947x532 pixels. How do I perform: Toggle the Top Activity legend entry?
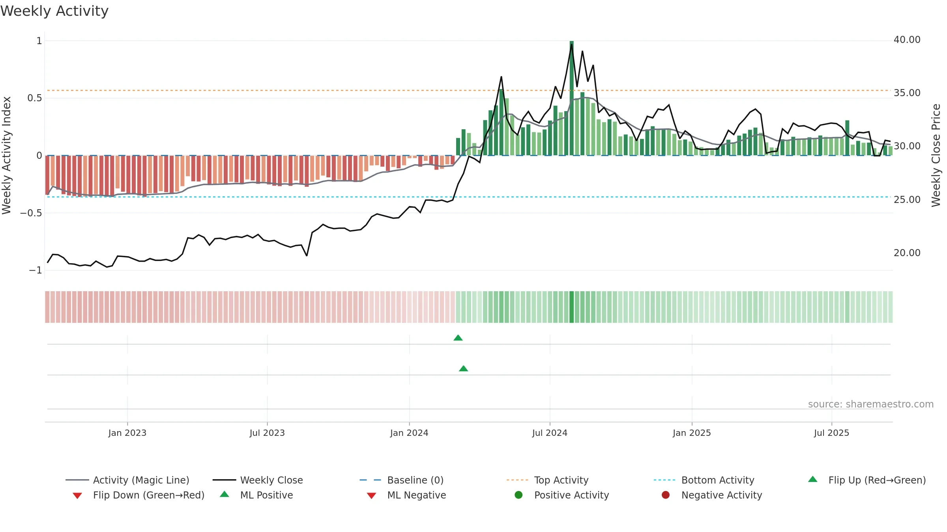point(547,480)
